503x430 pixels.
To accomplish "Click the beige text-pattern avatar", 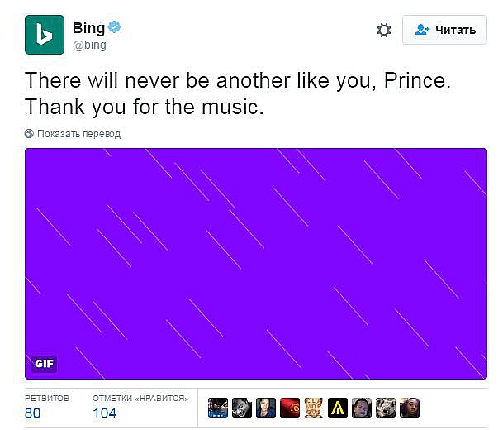I will pyautogui.click(x=314, y=407).
